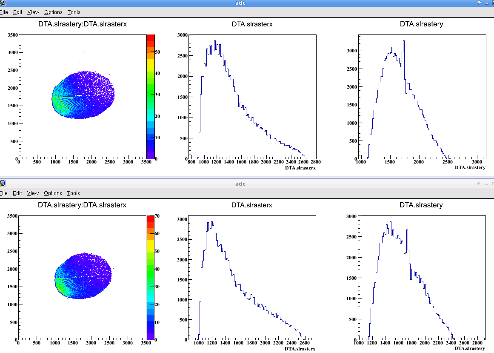
Task: Click ROOT app icon in lower title bar
Action: (3, 184)
